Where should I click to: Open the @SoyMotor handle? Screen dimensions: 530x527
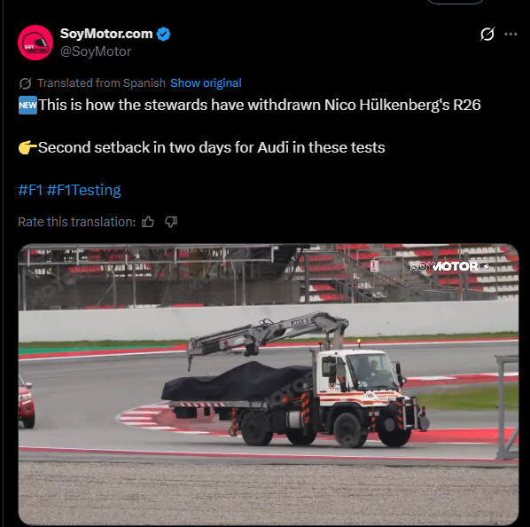pos(96,51)
